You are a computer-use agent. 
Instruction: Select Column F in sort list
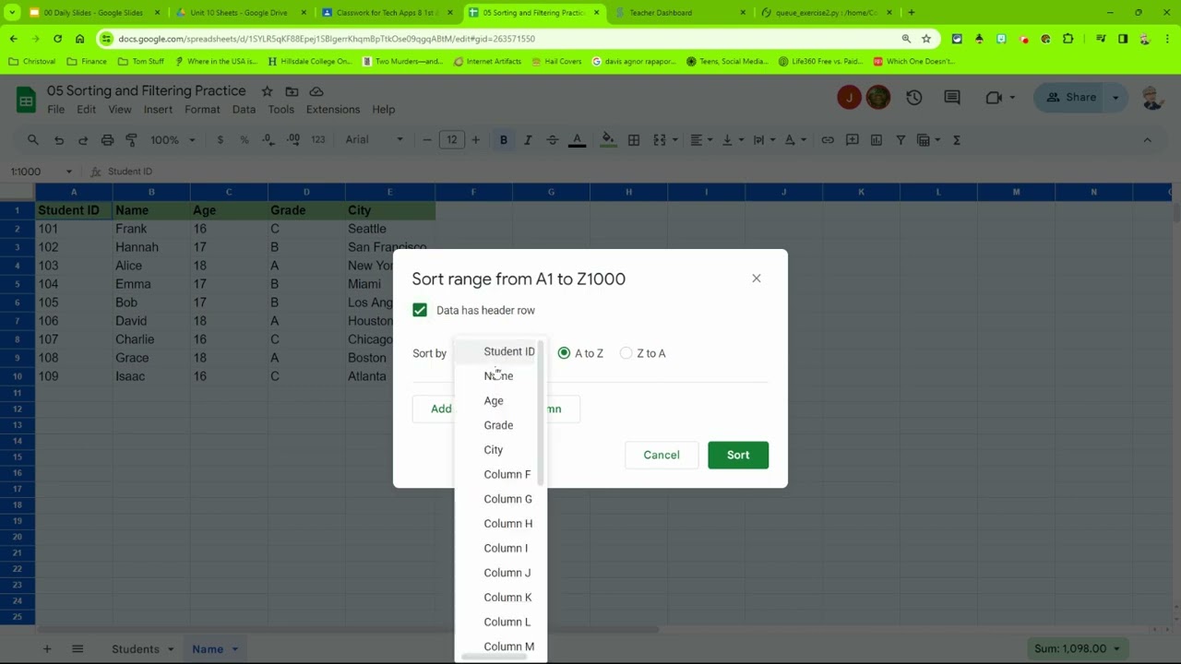click(x=507, y=475)
